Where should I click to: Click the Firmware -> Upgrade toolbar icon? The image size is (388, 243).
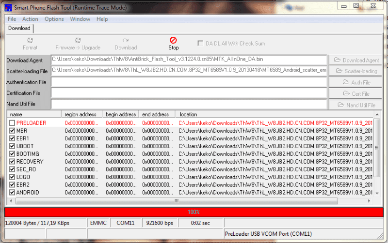78,41
